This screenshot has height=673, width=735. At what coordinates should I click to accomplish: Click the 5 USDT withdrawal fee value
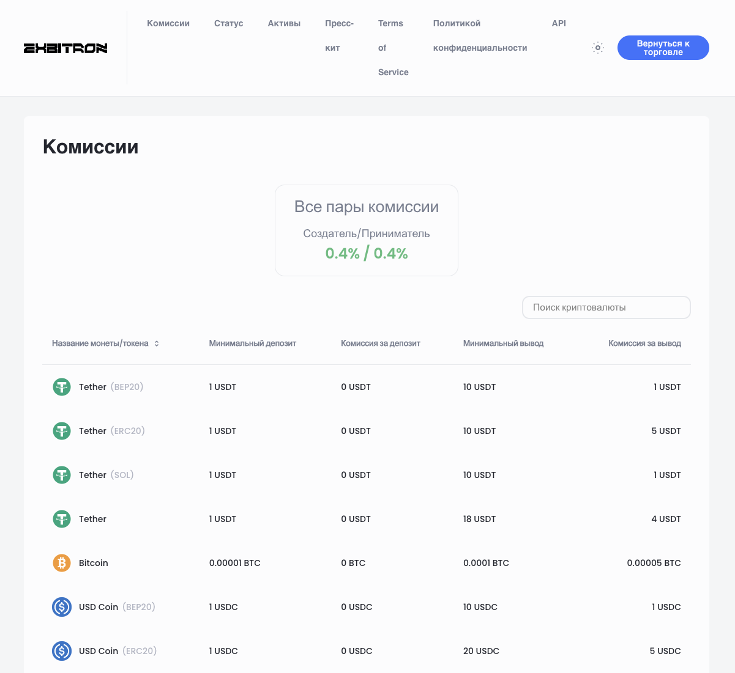coord(666,431)
